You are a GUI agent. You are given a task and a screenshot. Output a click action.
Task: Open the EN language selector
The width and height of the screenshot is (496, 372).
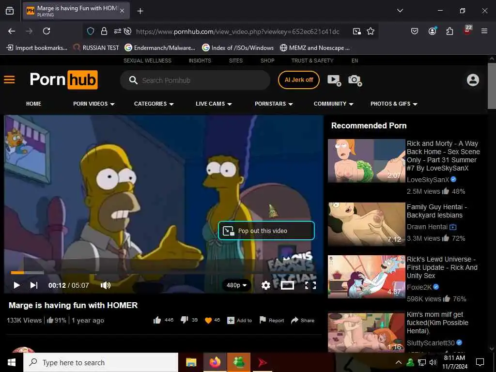(355, 61)
